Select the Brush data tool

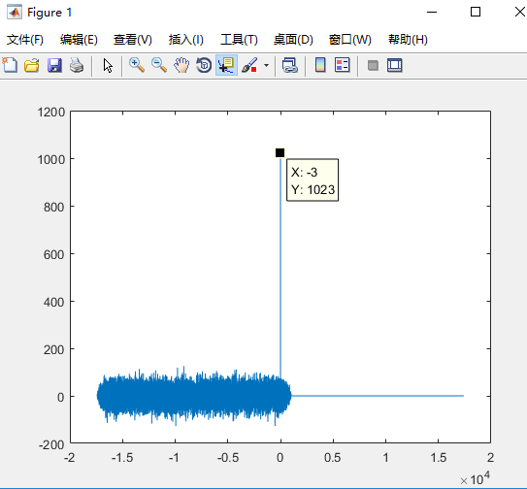[x=249, y=65]
